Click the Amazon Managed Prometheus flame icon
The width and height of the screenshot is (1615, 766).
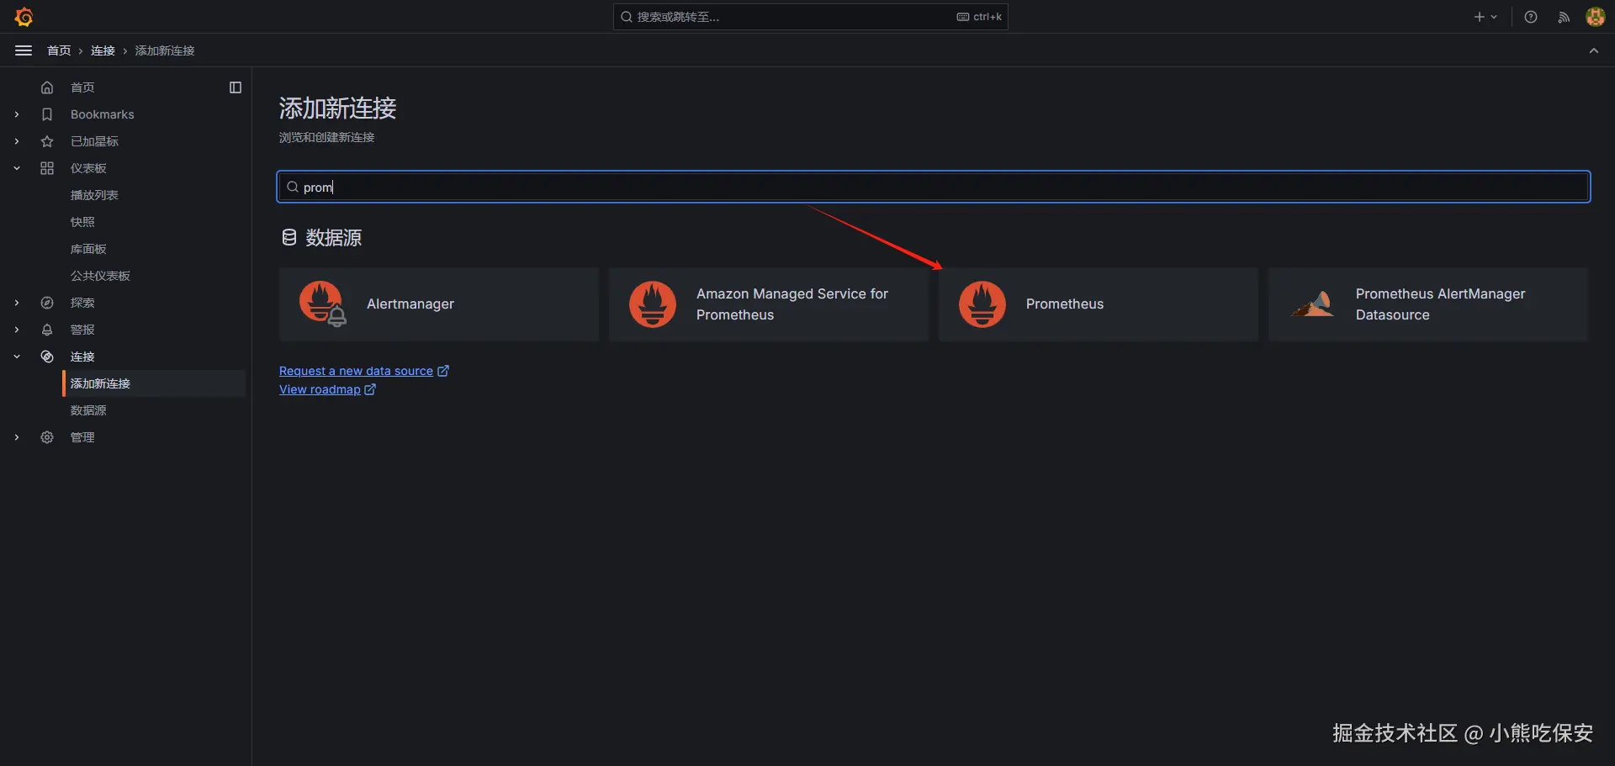653,304
